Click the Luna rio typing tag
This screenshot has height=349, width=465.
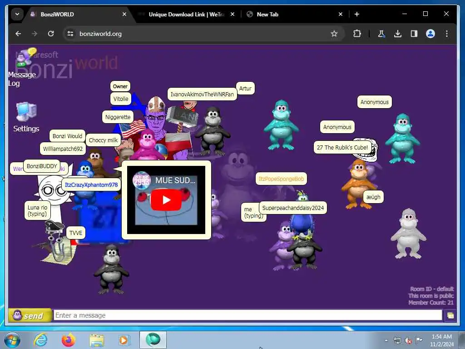(x=37, y=211)
